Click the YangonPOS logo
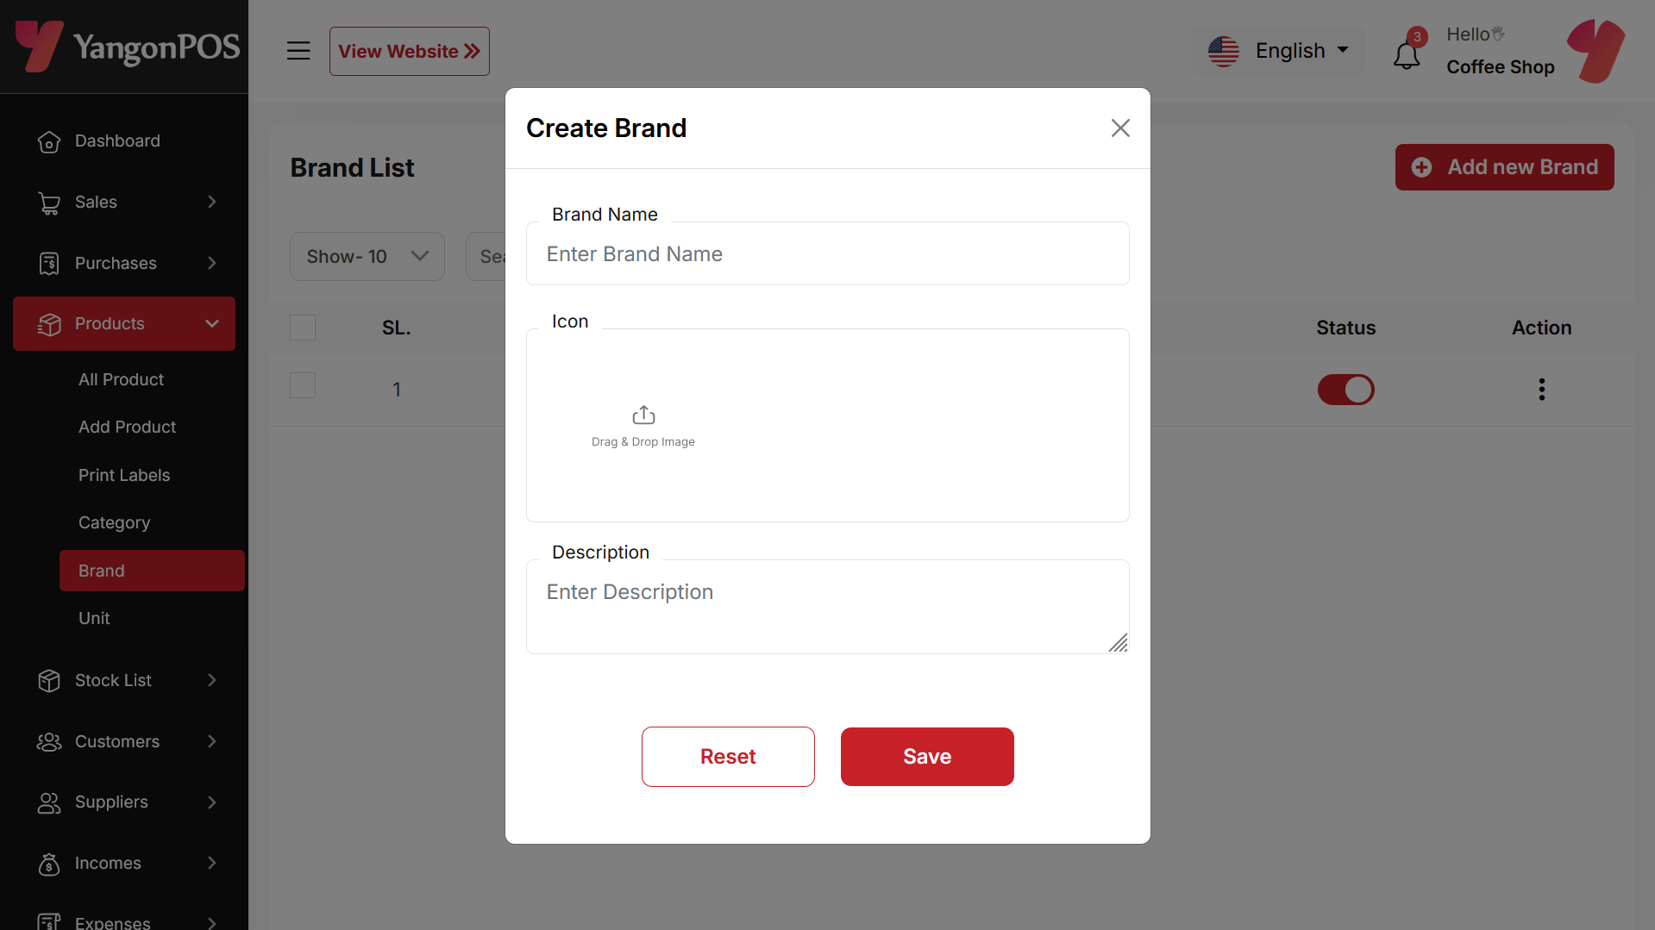The height and width of the screenshot is (930, 1655). click(128, 46)
